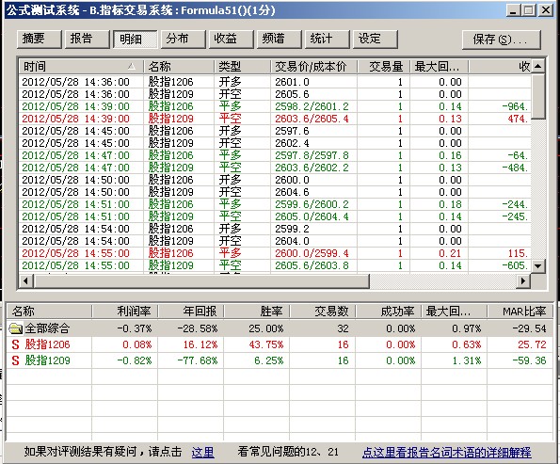
Task: Click the 类型 column header
Action: pos(243,67)
